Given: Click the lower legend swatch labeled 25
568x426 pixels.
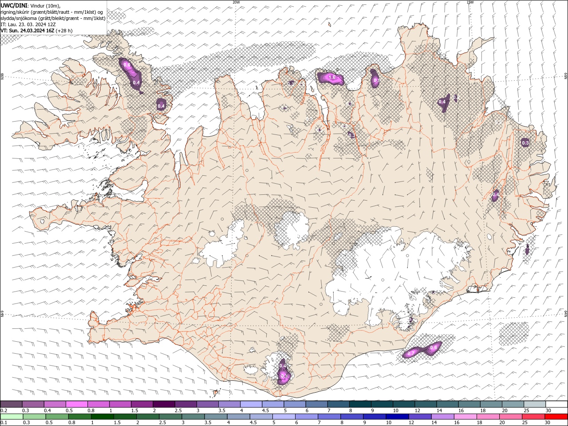Looking at the screenshot, I should (533, 417).
